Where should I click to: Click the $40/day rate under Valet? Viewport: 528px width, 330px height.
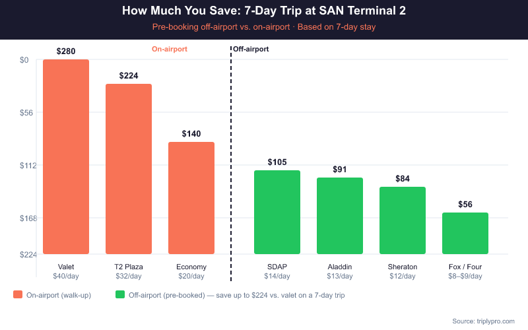click(66, 276)
